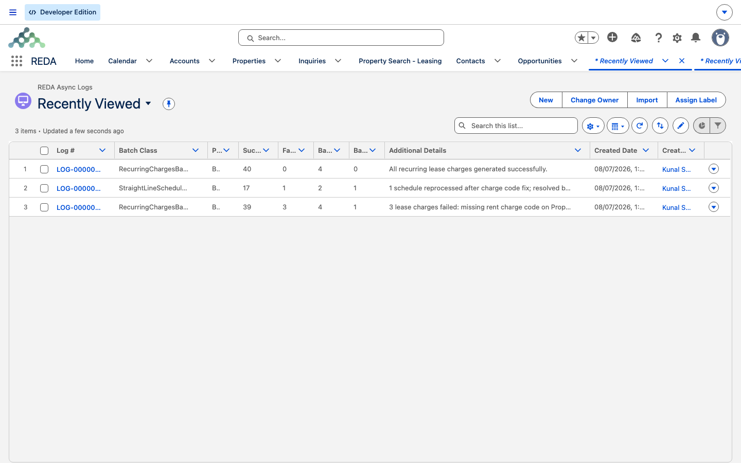Refresh the list view
The width and height of the screenshot is (741, 463).
640,126
